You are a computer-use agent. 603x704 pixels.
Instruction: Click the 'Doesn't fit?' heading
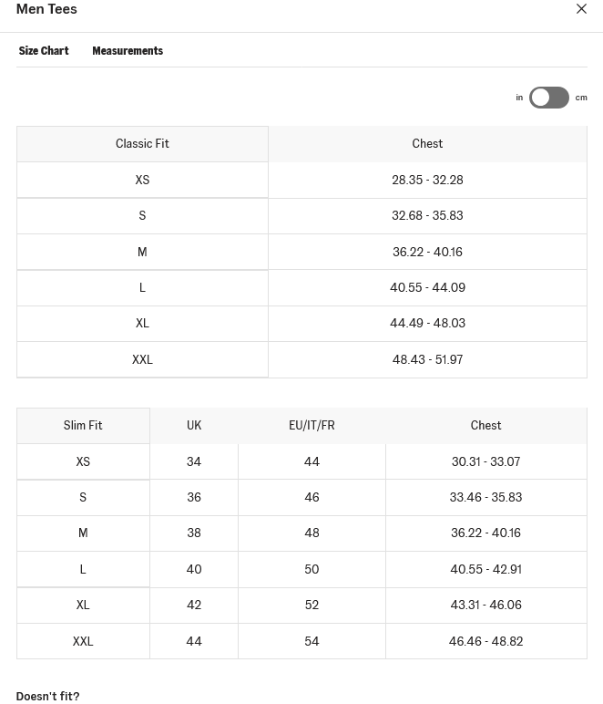pyautogui.click(x=47, y=696)
